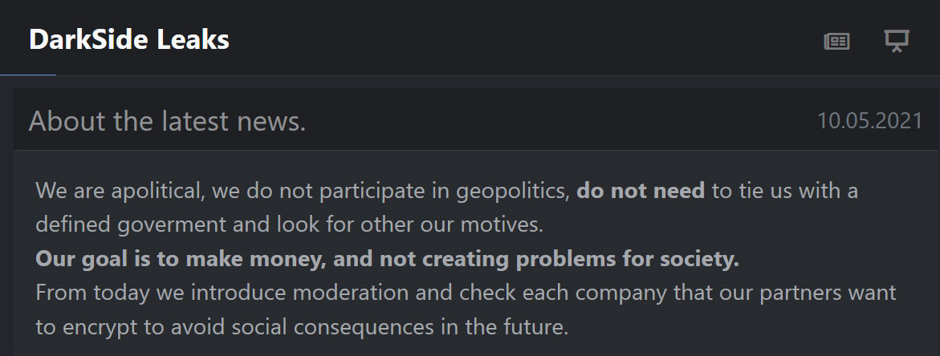Click the line 'to encrypt to avoid social consequences'

pos(302,327)
